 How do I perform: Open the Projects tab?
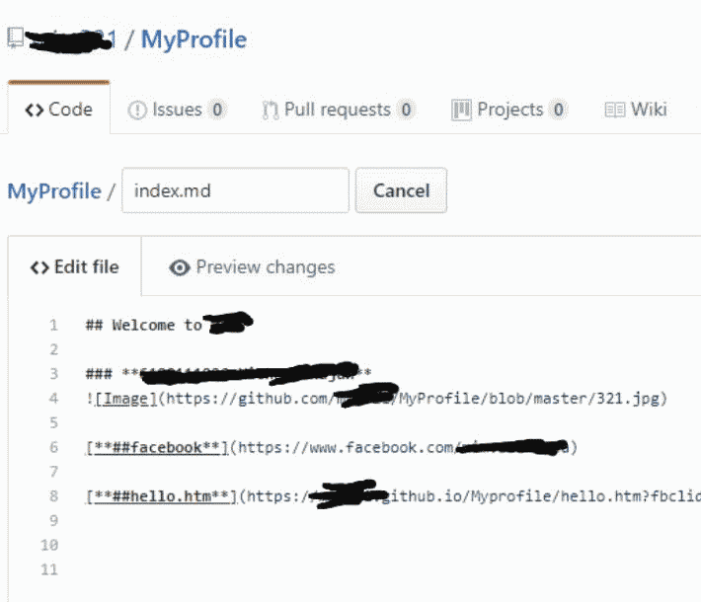click(509, 110)
